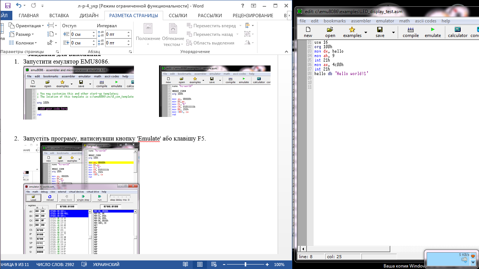Open the ССЫЛКИ ribbon tab
This screenshot has height=269, width=479.
coord(178,15)
